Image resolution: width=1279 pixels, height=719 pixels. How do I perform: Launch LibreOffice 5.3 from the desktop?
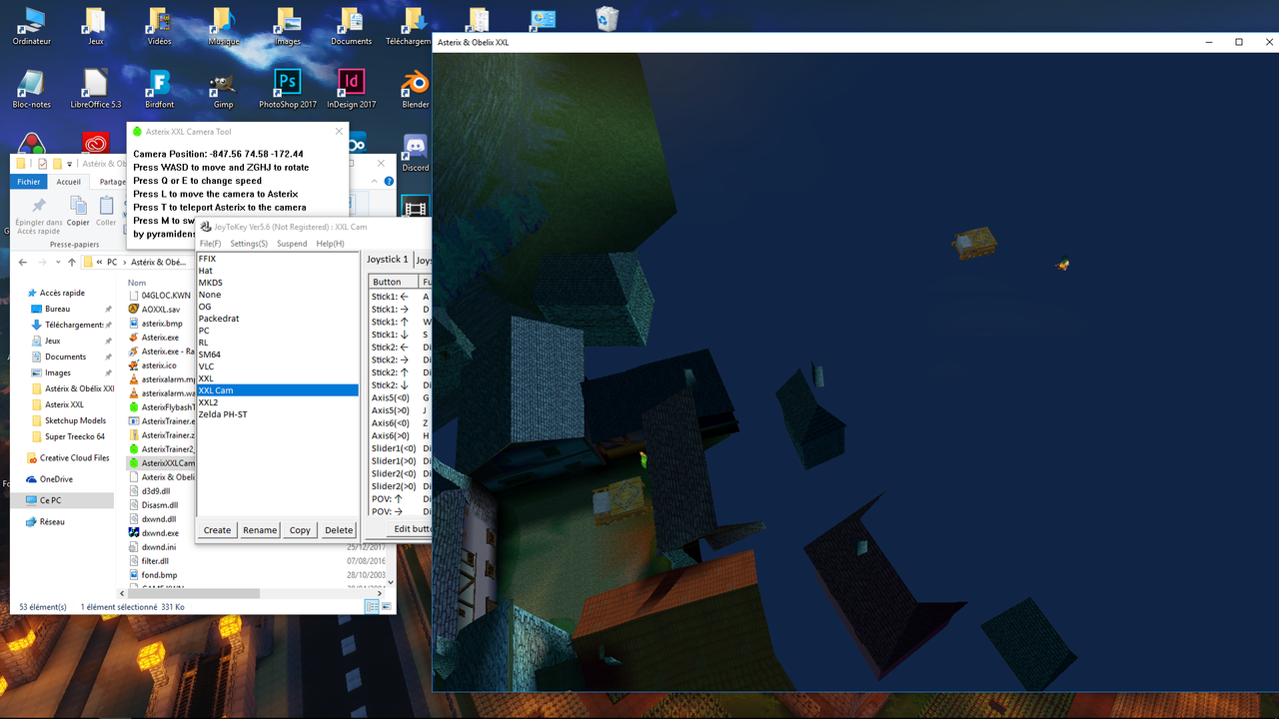coord(95,89)
